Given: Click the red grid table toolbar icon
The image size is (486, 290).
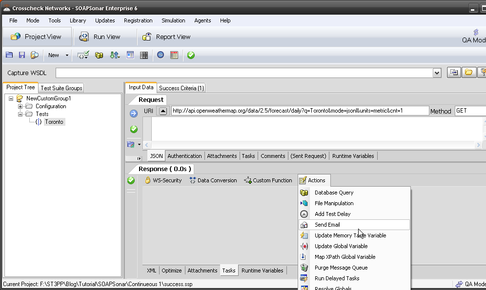Looking at the screenshot, I should (x=174, y=55).
